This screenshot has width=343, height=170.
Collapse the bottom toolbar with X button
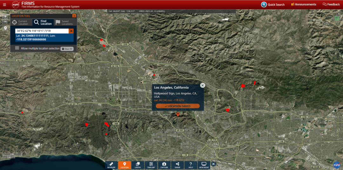coord(213,164)
